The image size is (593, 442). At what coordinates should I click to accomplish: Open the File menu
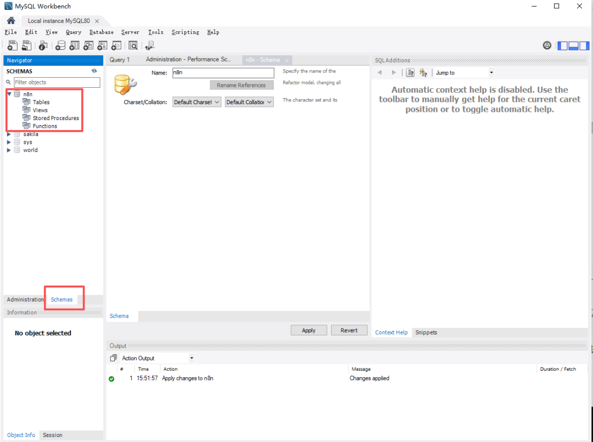click(x=10, y=32)
